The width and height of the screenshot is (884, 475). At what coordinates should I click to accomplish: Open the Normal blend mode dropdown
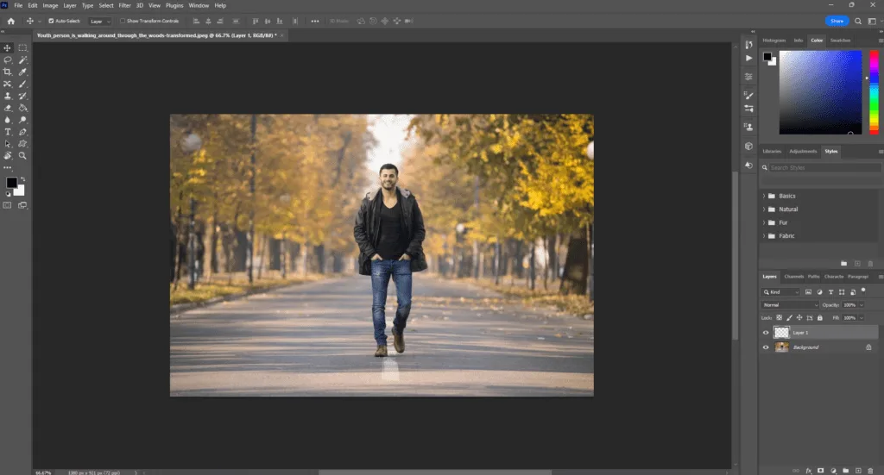click(790, 305)
